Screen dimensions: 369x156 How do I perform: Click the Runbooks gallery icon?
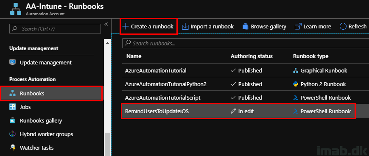point(12,121)
